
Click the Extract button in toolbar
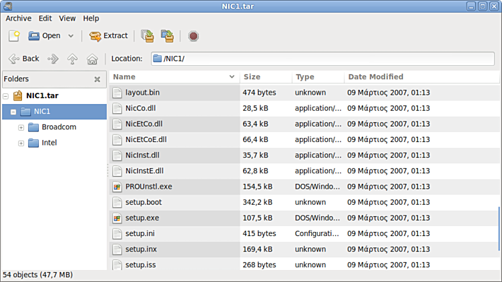click(x=108, y=36)
